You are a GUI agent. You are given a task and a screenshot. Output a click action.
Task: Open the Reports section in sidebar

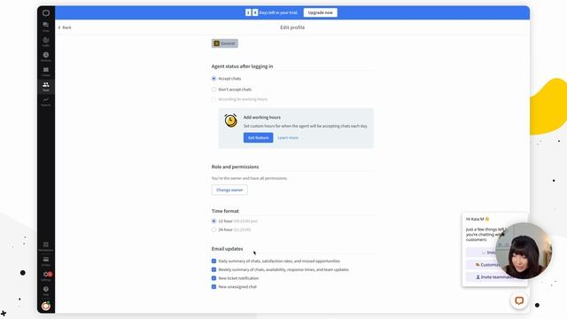click(46, 101)
